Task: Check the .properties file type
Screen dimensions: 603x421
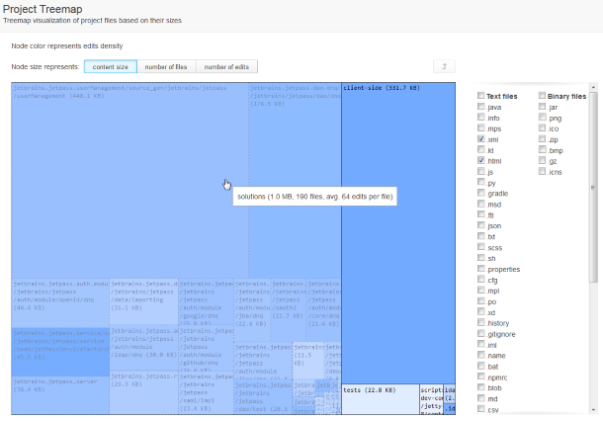Action: pos(481,268)
